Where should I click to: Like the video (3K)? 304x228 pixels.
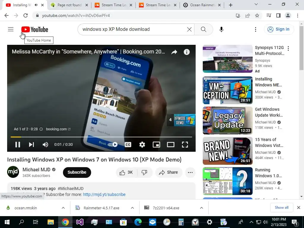126,172
